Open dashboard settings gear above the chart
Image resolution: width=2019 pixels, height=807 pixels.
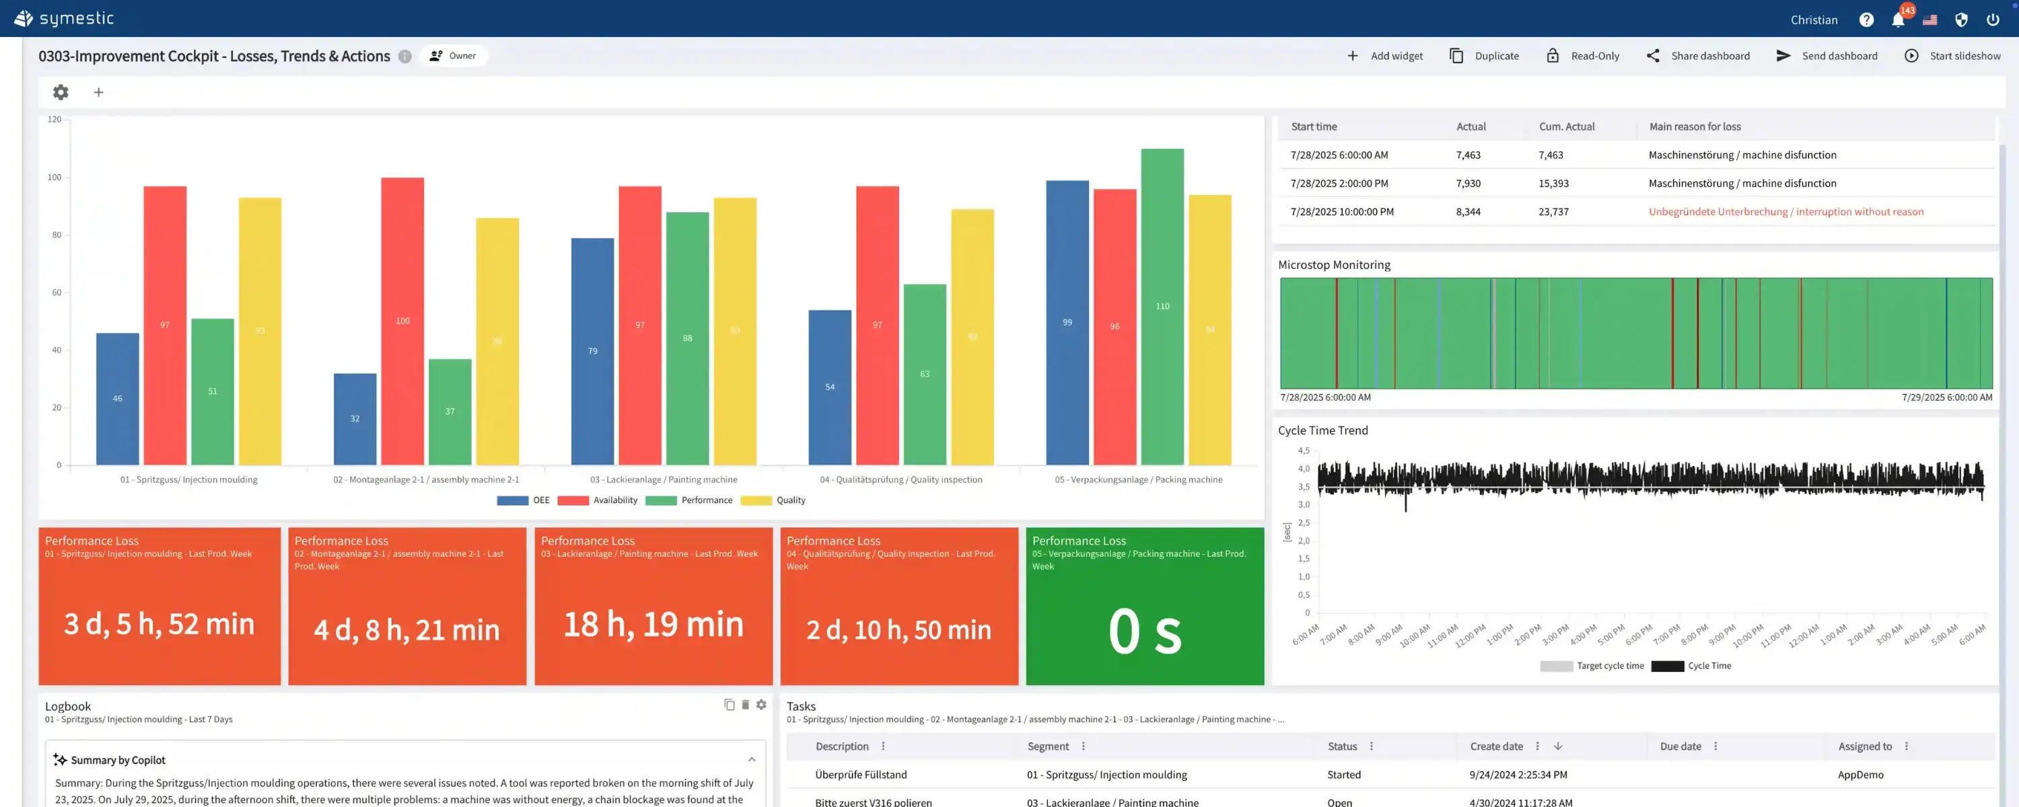pos(61,91)
